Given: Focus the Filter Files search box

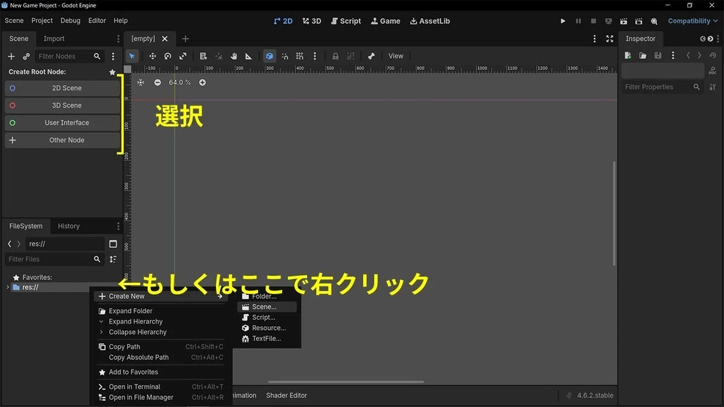Looking at the screenshot, I should click(x=54, y=259).
